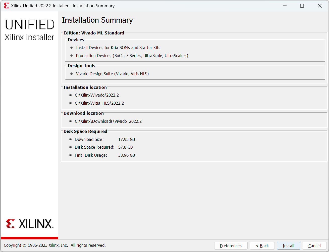The width and height of the screenshot is (329, 252).
Task: Select the bullet beside C:\Xilinx\Vitis_HLS/2022.2
Action: (70, 103)
